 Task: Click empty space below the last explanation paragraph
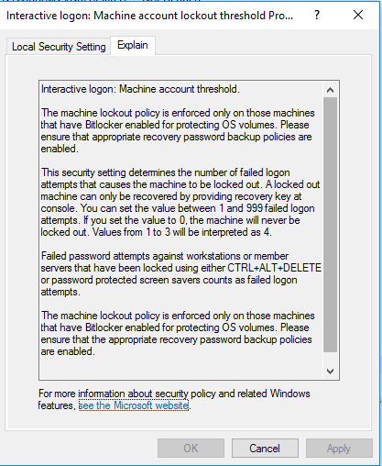click(x=180, y=369)
